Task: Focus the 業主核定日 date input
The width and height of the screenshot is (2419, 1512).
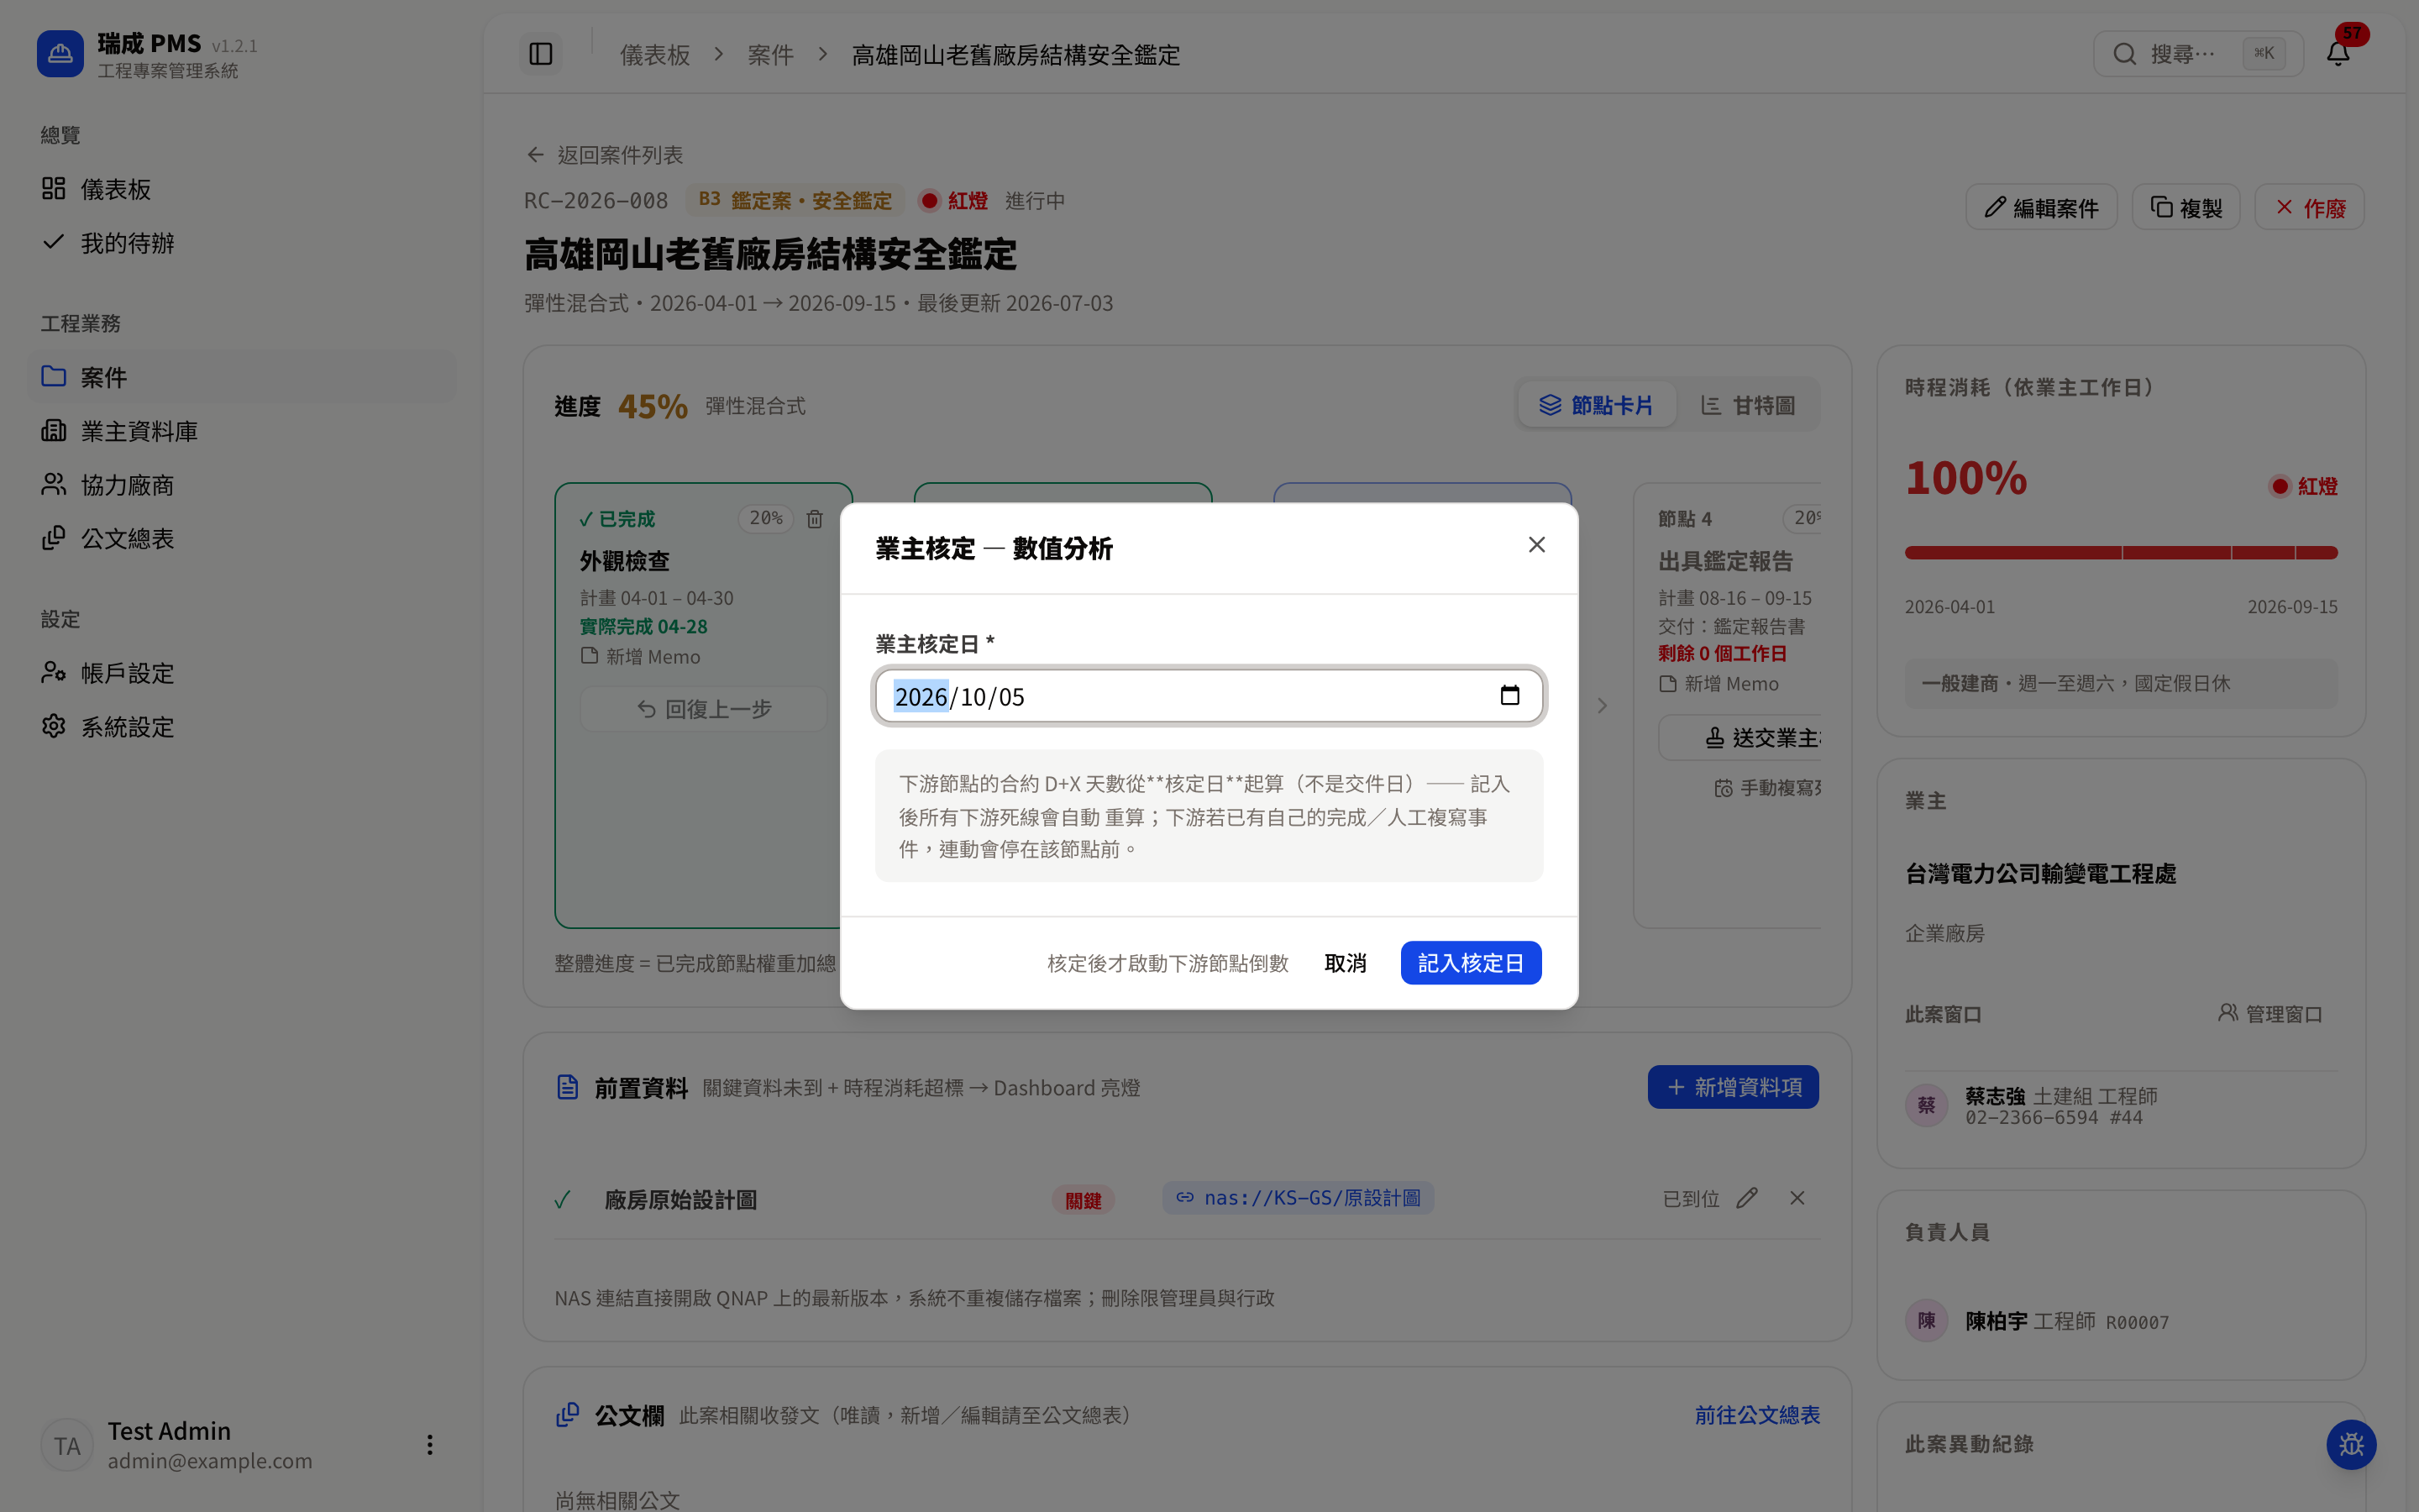Action: tap(1209, 696)
